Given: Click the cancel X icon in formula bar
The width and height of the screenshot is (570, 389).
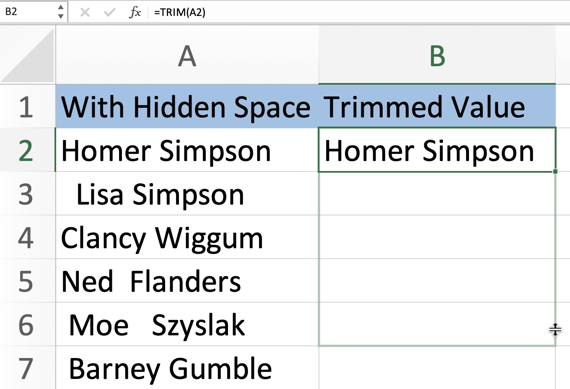Looking at the screenshot, I should (85, 12).
